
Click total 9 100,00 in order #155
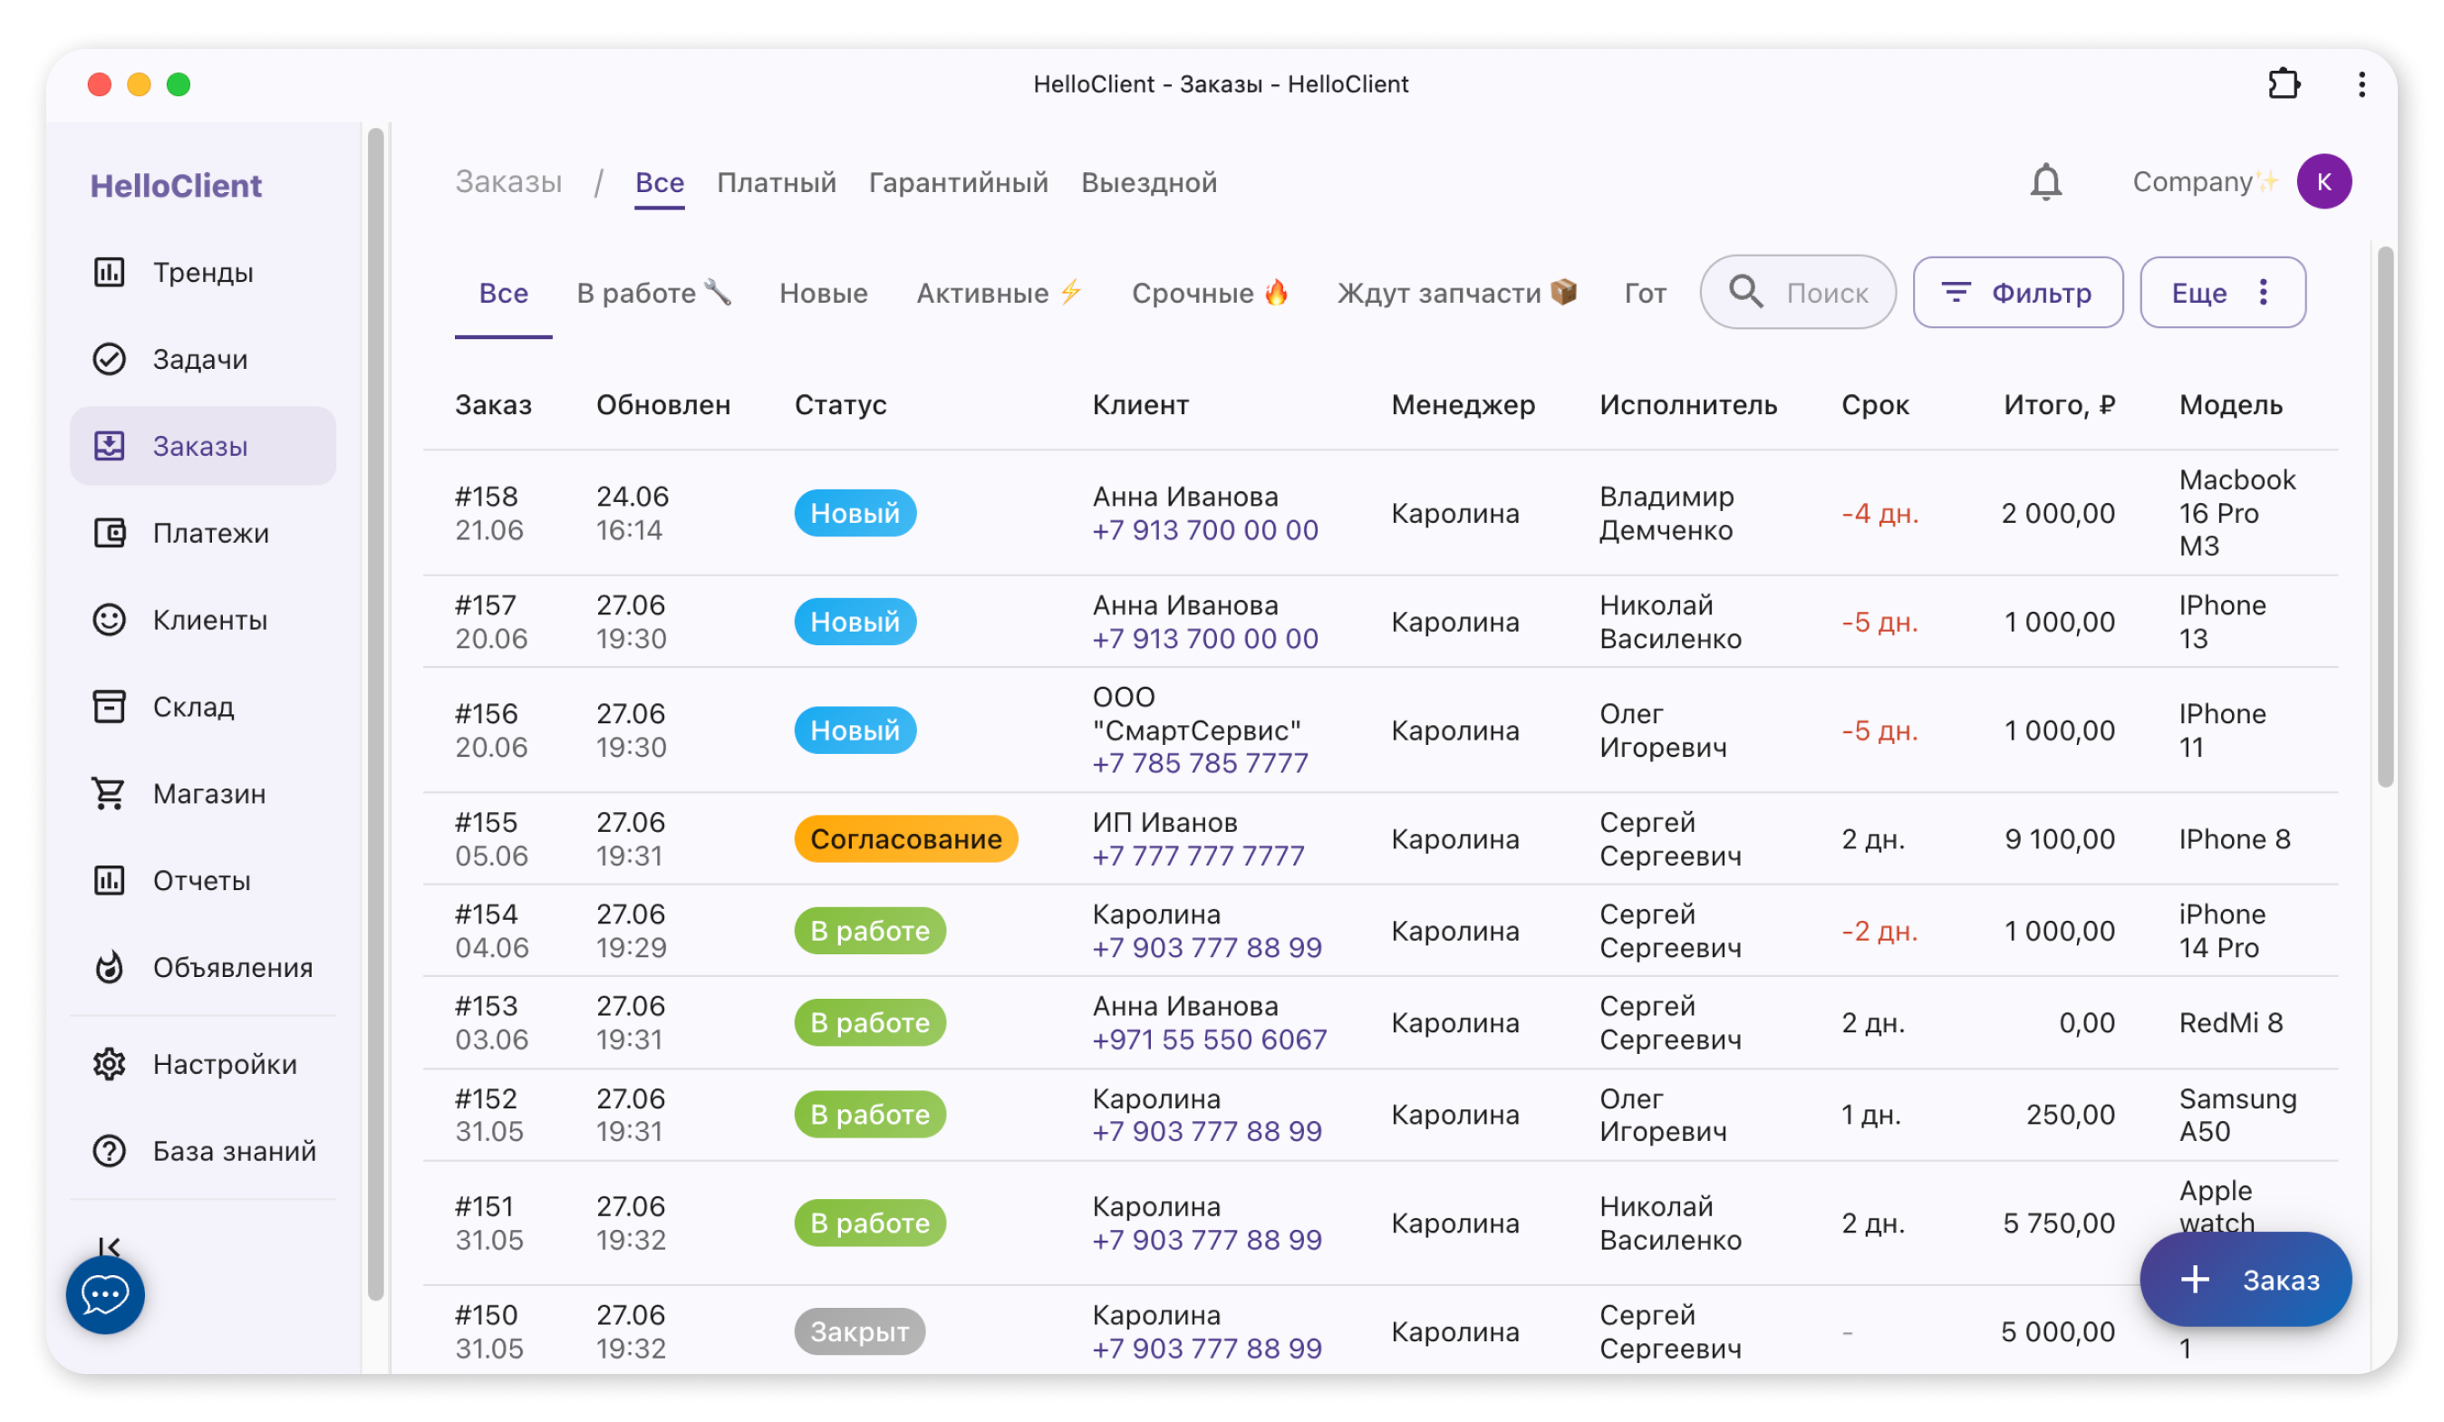(2059, 839)
